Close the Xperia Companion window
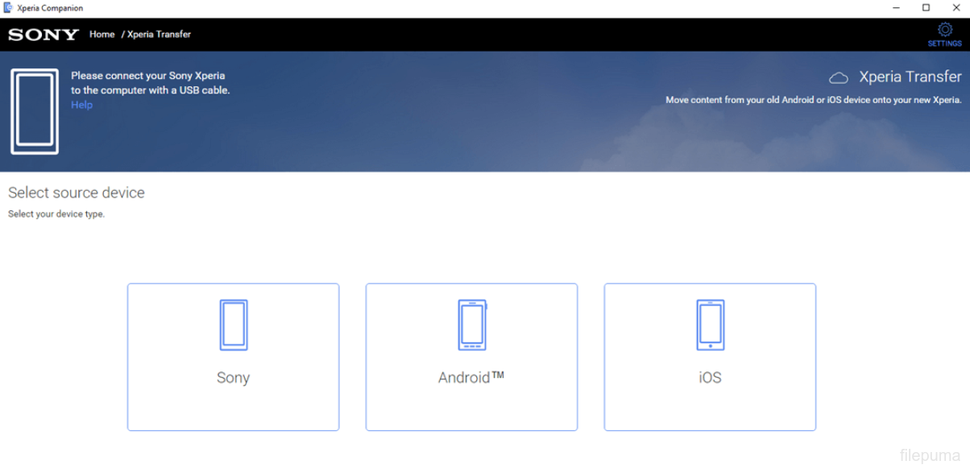The height and width of the screenshot is (473, 970). [955, 8]
